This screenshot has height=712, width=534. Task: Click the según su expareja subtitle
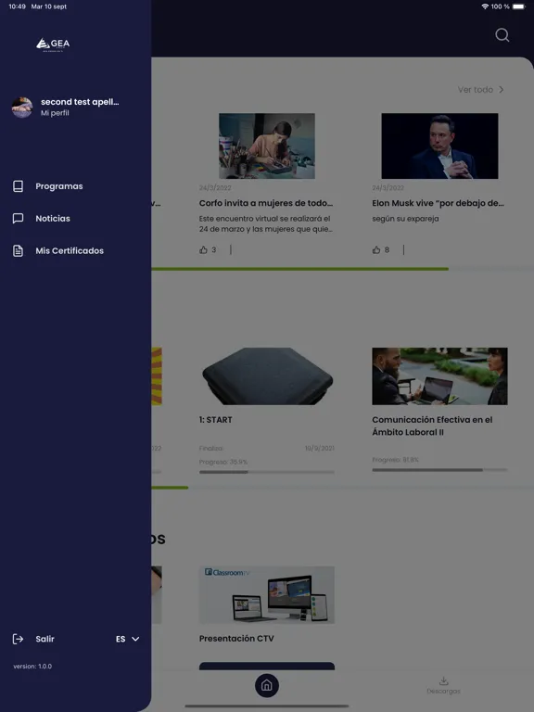(x=405, y=219)
